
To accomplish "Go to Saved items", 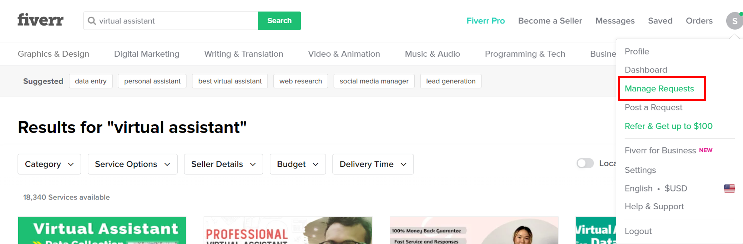I will [660, 21].
